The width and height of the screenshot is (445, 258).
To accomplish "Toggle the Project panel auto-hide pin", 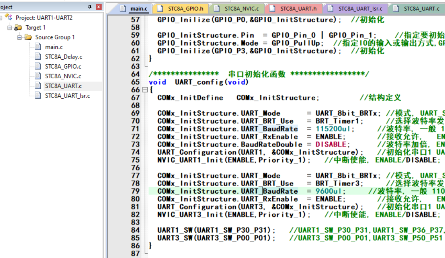I will click(x=90, y=7).
